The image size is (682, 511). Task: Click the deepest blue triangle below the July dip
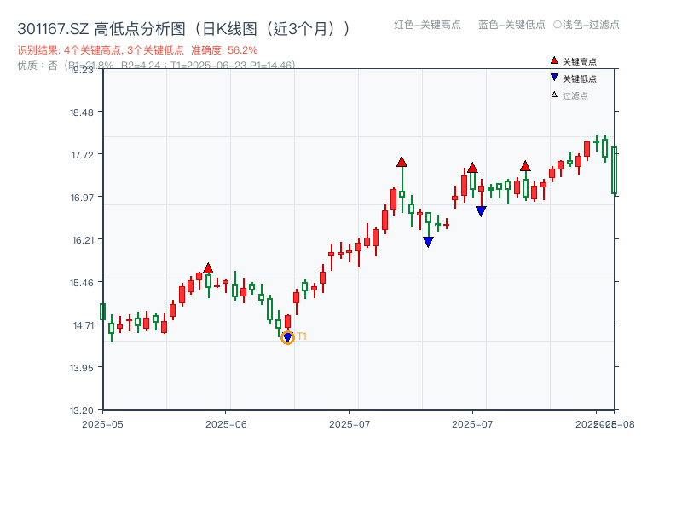[428, 242]
